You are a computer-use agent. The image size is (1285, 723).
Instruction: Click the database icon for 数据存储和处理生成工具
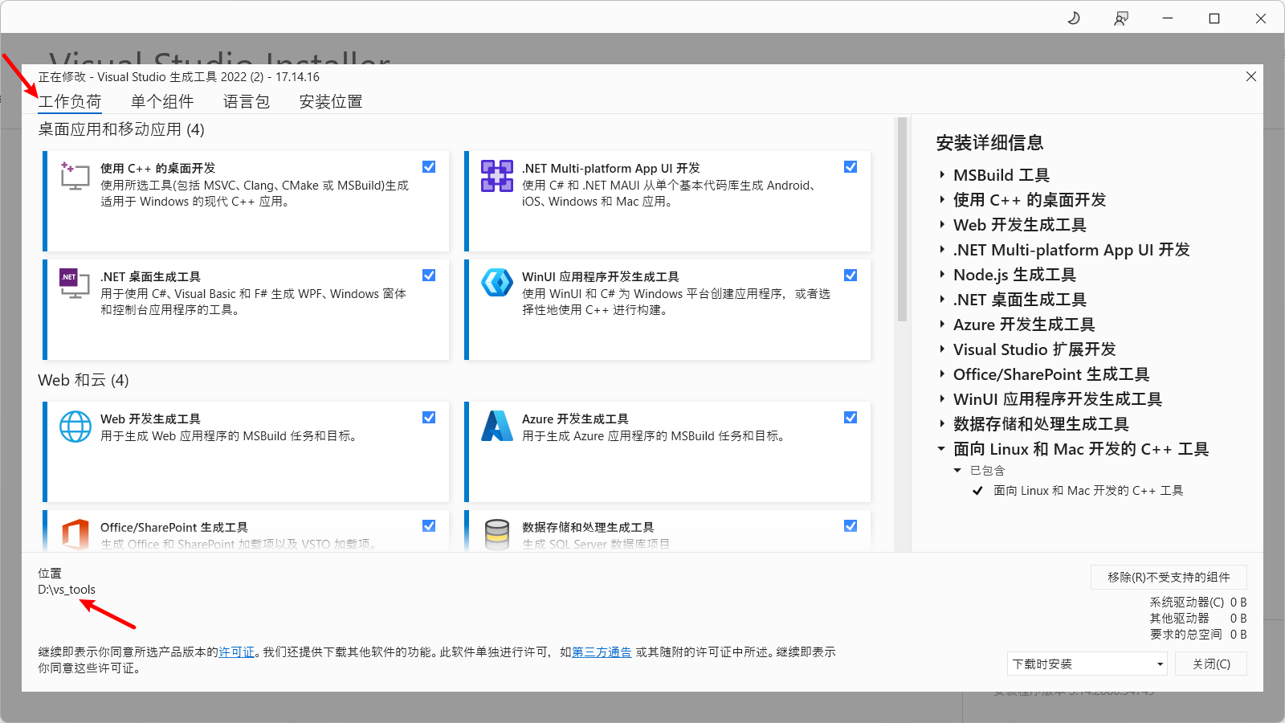[496, 534]
